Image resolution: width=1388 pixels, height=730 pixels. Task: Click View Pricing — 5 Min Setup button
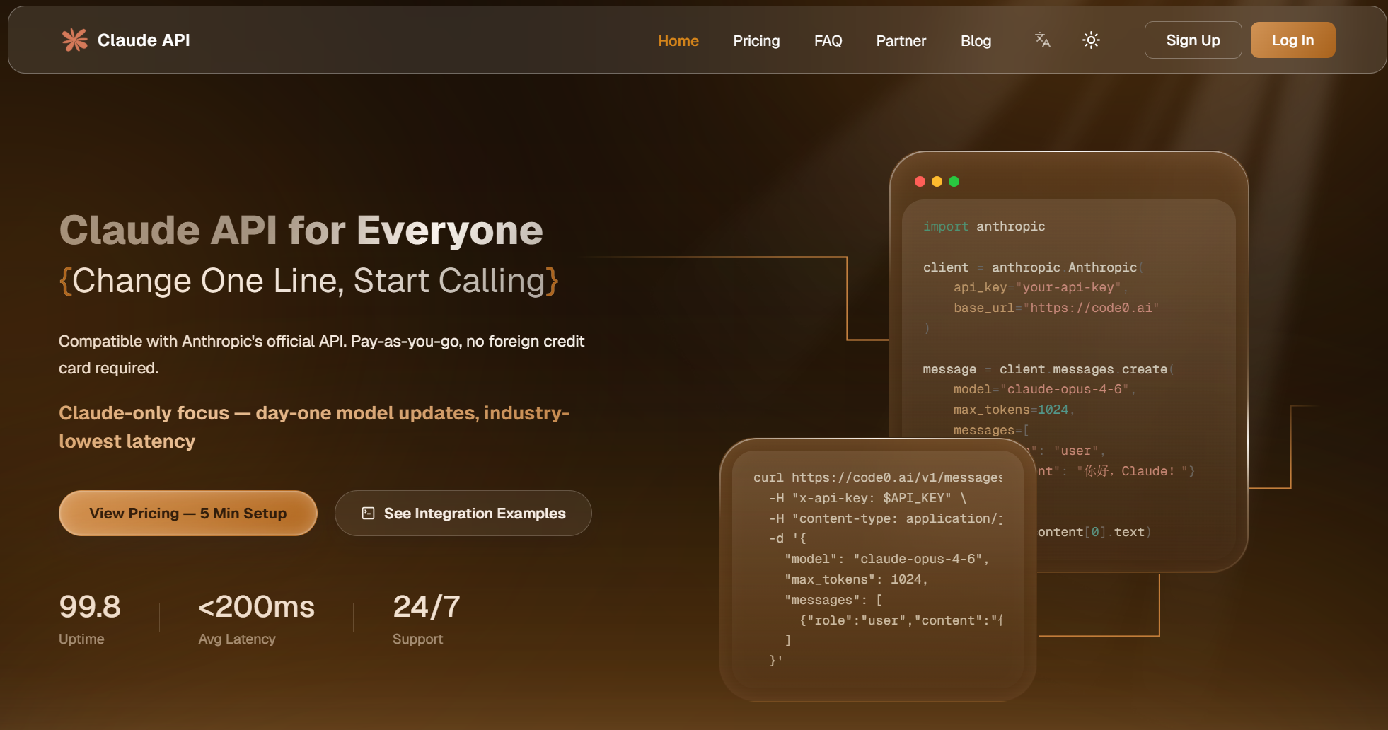click(188, 514)
